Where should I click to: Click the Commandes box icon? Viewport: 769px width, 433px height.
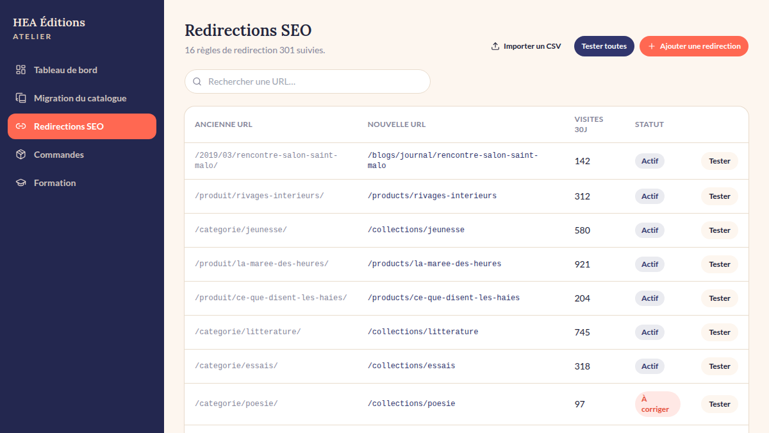click(x=21, y=155)
